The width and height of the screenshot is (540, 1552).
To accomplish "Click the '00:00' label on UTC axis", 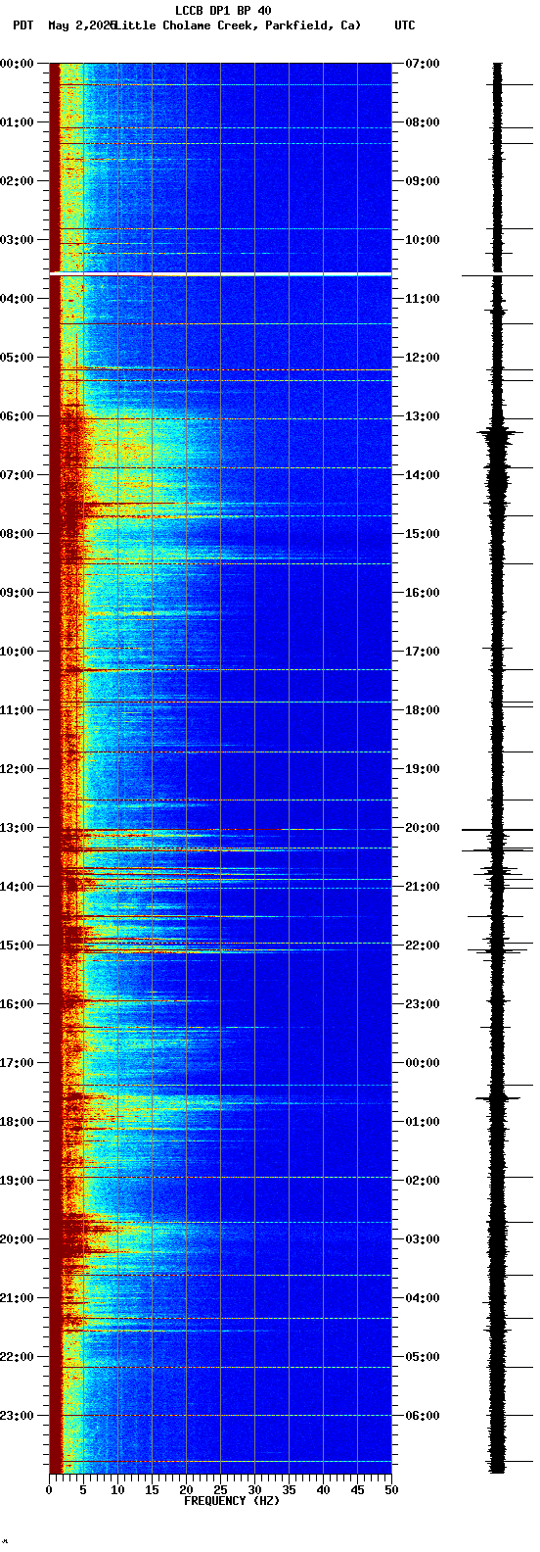I will 423,1063.
